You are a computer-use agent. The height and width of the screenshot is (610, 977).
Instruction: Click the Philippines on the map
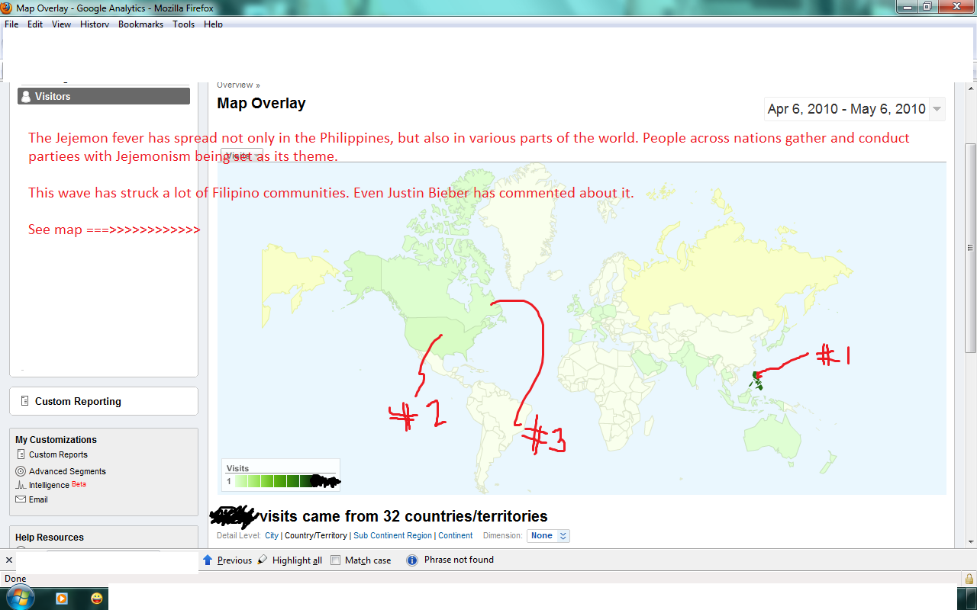pyautogui.click(x=757, y=380)
